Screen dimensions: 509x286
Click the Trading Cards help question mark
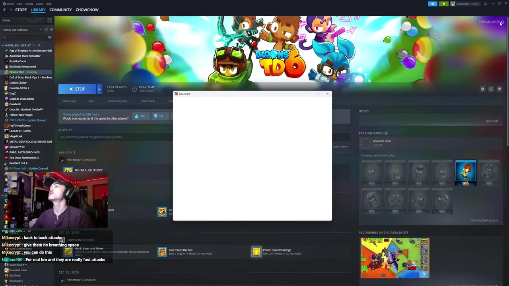[386, 133]
